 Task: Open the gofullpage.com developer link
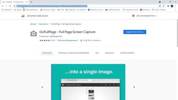[56, 36]
